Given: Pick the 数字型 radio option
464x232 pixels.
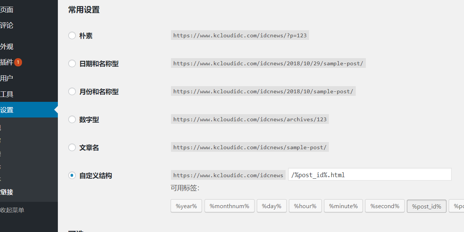Looking at the screenshot, I should click(x=72, y=120).
